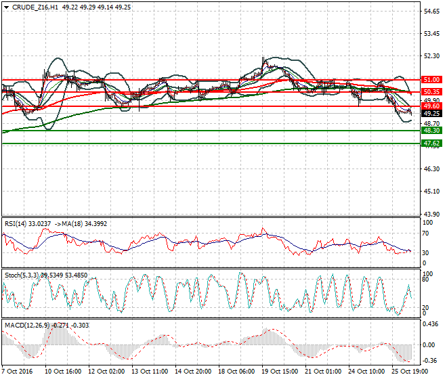This screenshot has height=379, width=447.
Task: Select the red 49.60 price level tag
Action: pyautogui.click(x=431, y=106)
